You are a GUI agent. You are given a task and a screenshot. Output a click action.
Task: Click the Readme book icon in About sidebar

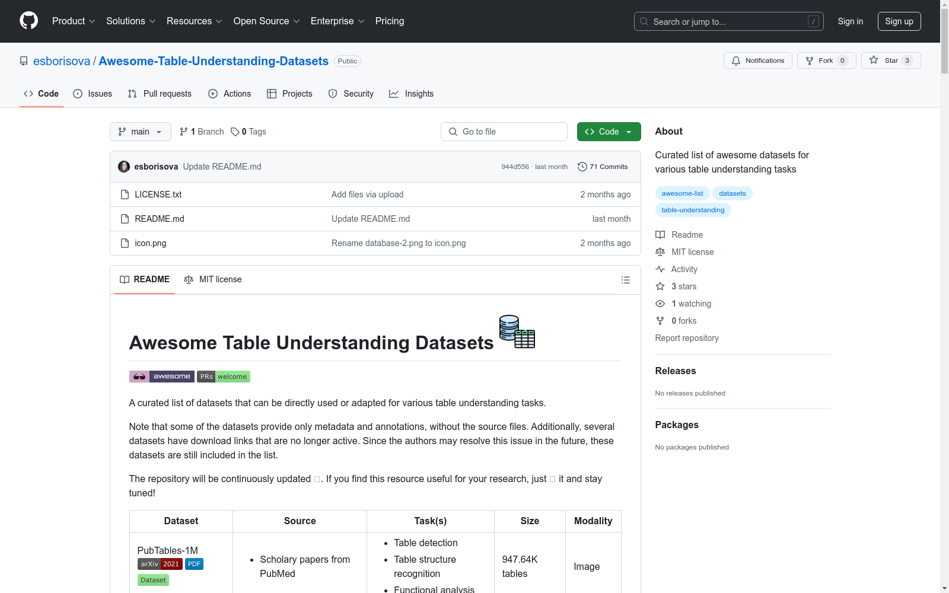[x=660, y=235]
